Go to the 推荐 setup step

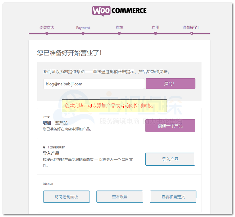119,28
